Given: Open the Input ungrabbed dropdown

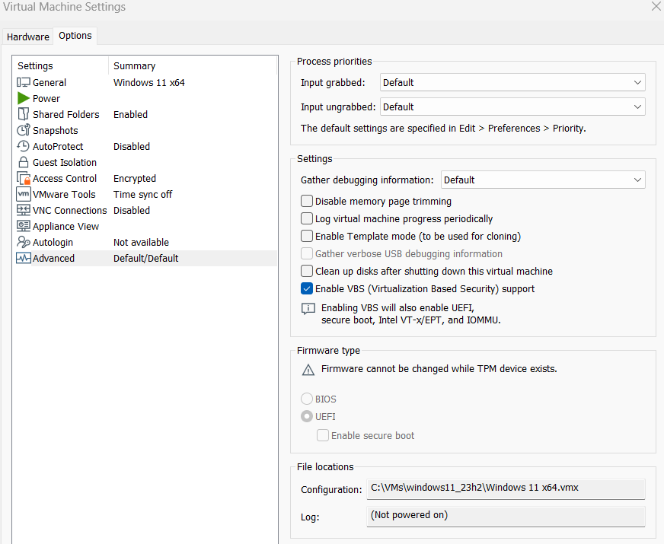Looking at the screenshot, I should point(512,107).
